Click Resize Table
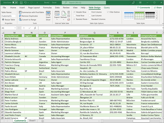 [x=8, y=20]
